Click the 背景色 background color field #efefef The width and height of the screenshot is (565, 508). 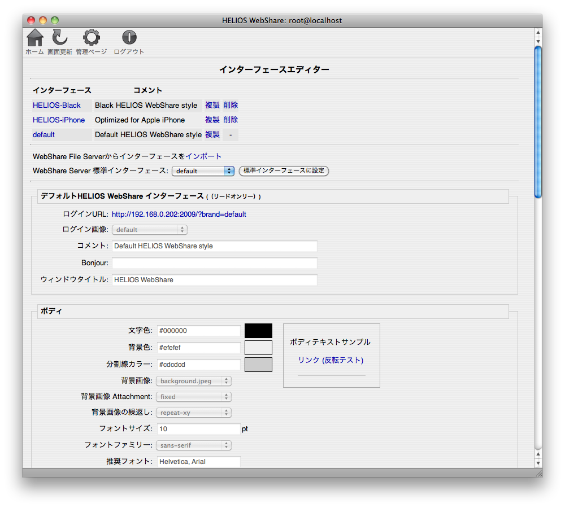pos(198,348)
